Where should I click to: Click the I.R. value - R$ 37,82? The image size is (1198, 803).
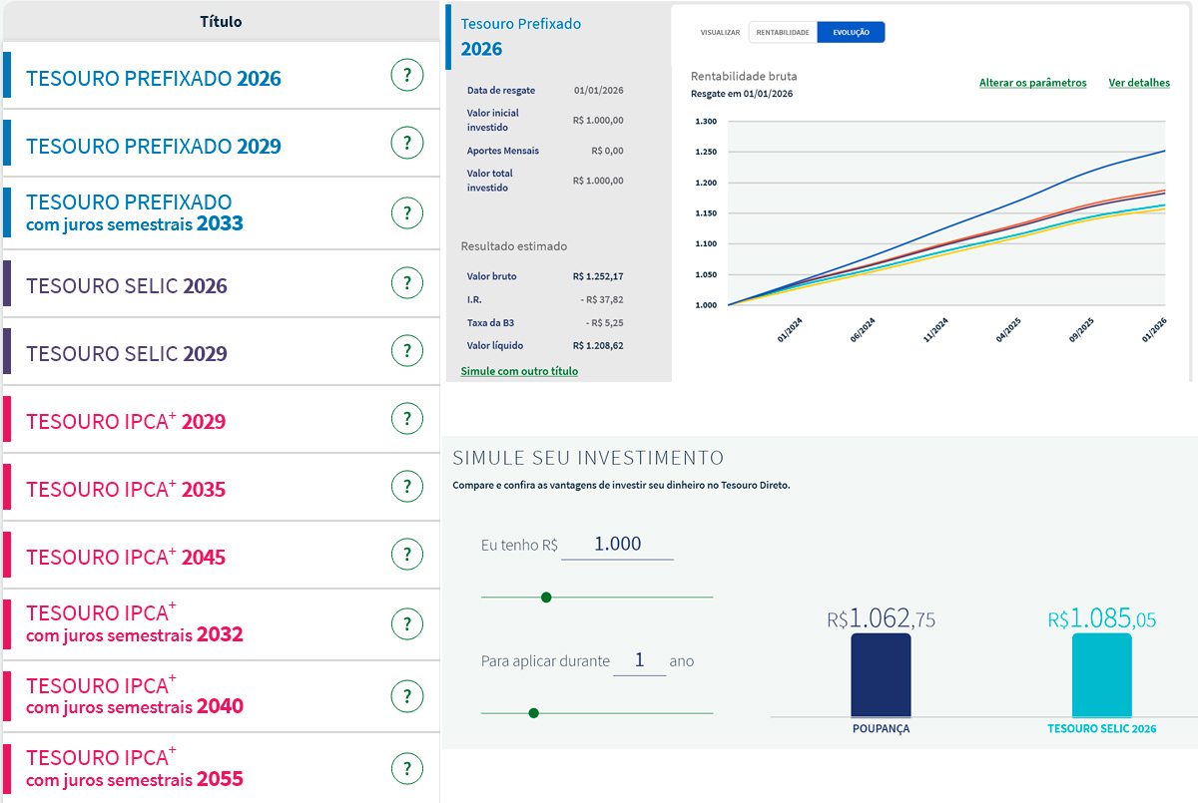(x=602, y=298)
